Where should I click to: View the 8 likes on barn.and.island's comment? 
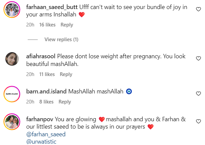tap(46, 102)
